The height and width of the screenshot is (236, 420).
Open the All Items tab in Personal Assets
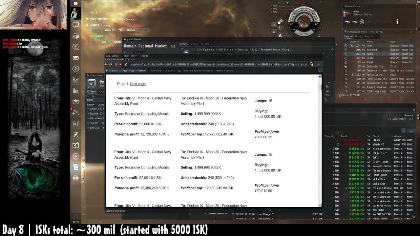click(92, 91)
